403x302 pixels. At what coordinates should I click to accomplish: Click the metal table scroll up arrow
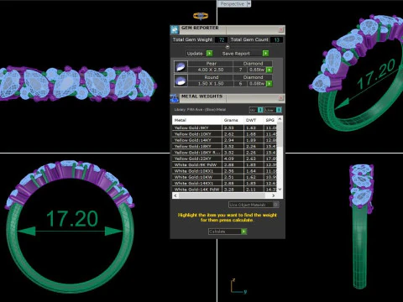[280, 119]
